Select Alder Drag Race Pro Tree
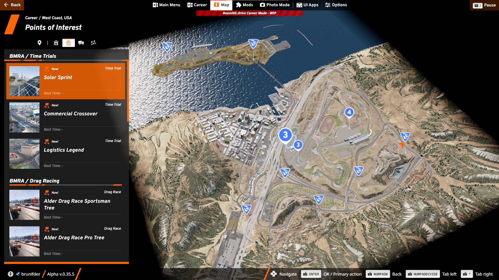The width and height of the screenshot is (499, 280). [x=74, y=238]
